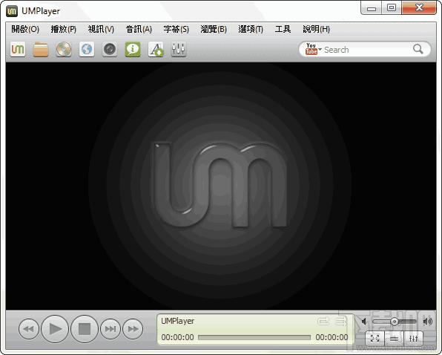This screenshot has height=355, width=442.
Task: Click the fast forward button
Action: (133, 329)
